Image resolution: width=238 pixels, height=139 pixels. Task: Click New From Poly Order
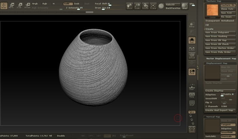tap(220, 52)
